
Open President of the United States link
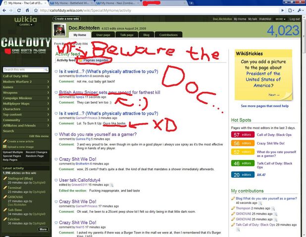point(263,79)
